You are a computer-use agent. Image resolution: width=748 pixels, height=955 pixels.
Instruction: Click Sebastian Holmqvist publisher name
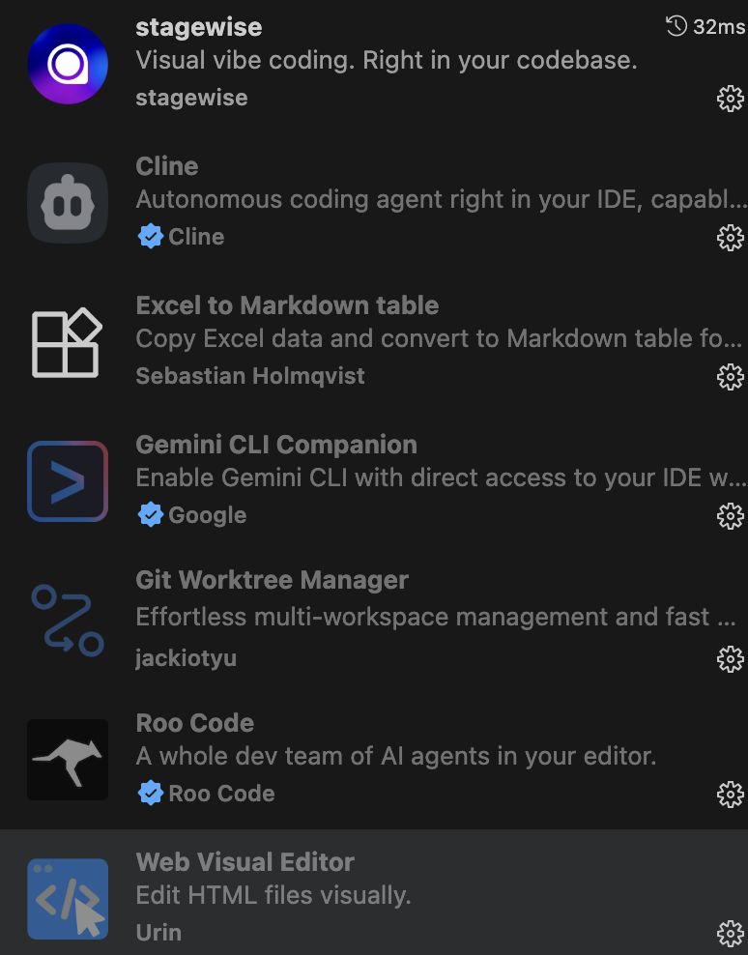pos(250,376)
